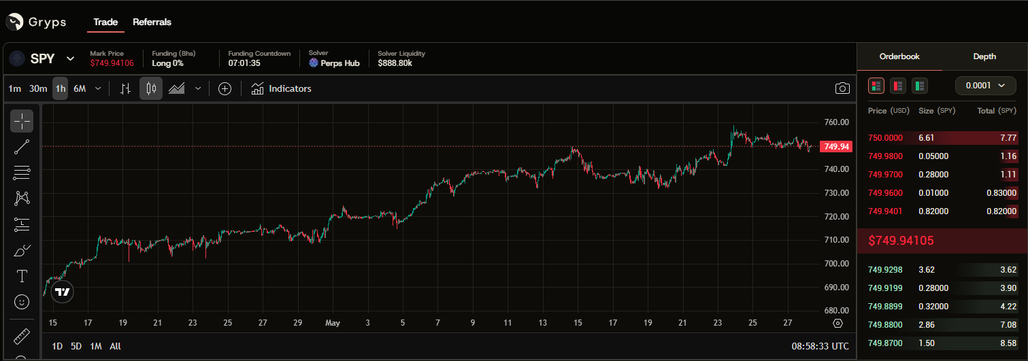
Task: Click the $749.94105 mid price
Action: click(901, 241)
